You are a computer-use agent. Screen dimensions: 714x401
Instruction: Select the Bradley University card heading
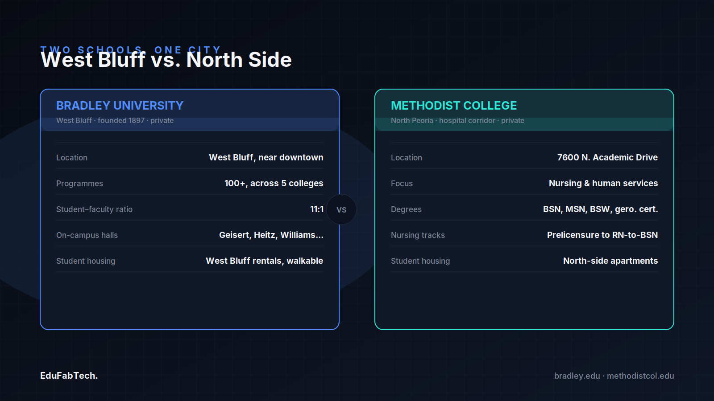(120, 106)
